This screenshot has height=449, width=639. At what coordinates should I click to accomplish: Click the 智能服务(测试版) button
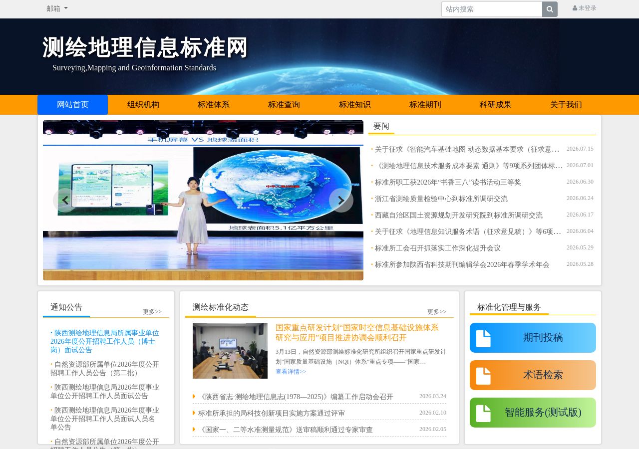click(x=533, y=413)
